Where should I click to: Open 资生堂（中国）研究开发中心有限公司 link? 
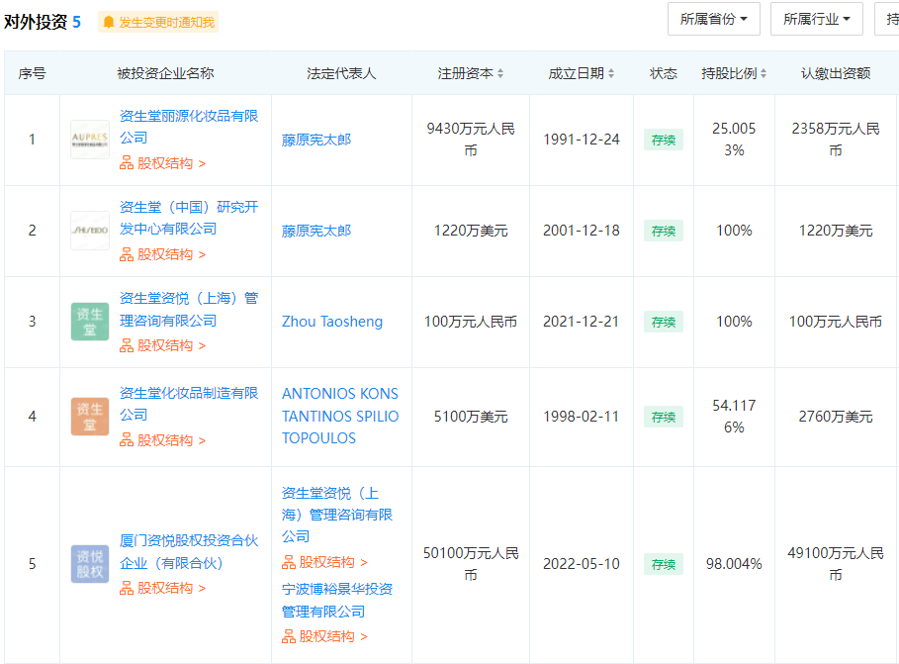tap(189, 218)
